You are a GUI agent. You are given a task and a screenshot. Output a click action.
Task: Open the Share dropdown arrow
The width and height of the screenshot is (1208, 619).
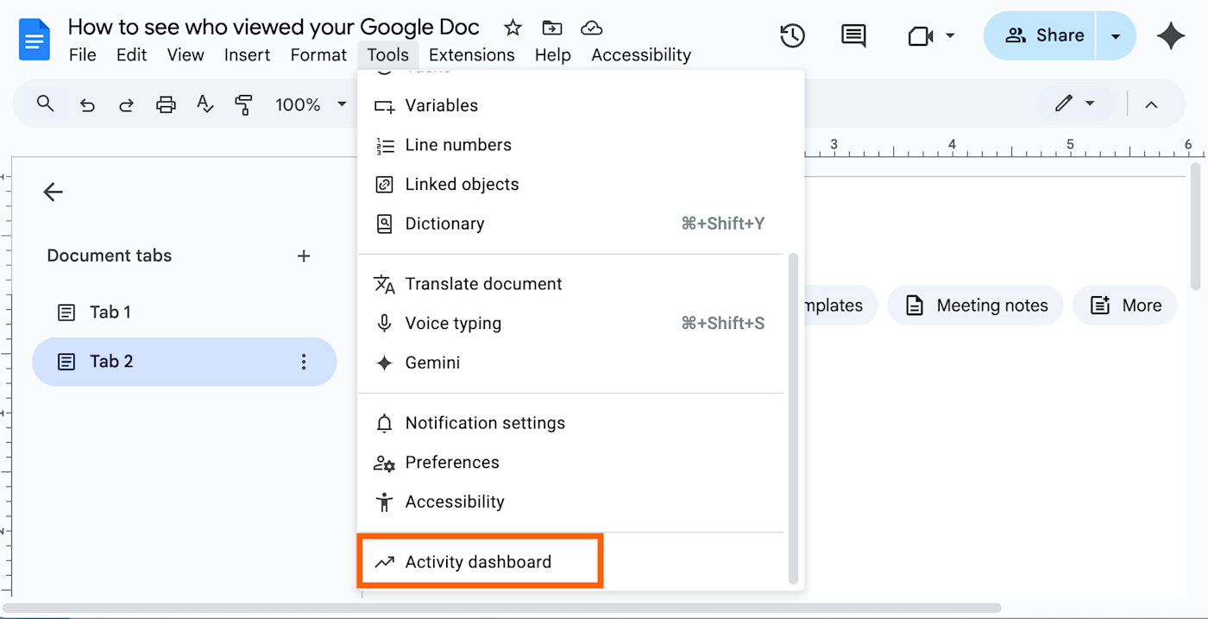pos(1116,36)
